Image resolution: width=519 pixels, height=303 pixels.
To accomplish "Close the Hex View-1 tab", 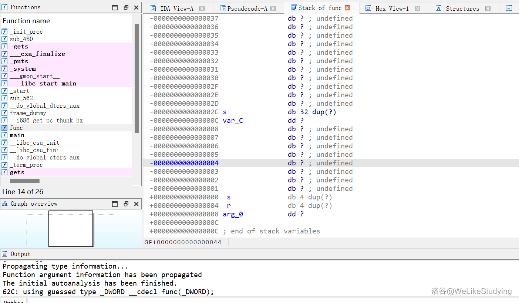I will pos(417,9).
